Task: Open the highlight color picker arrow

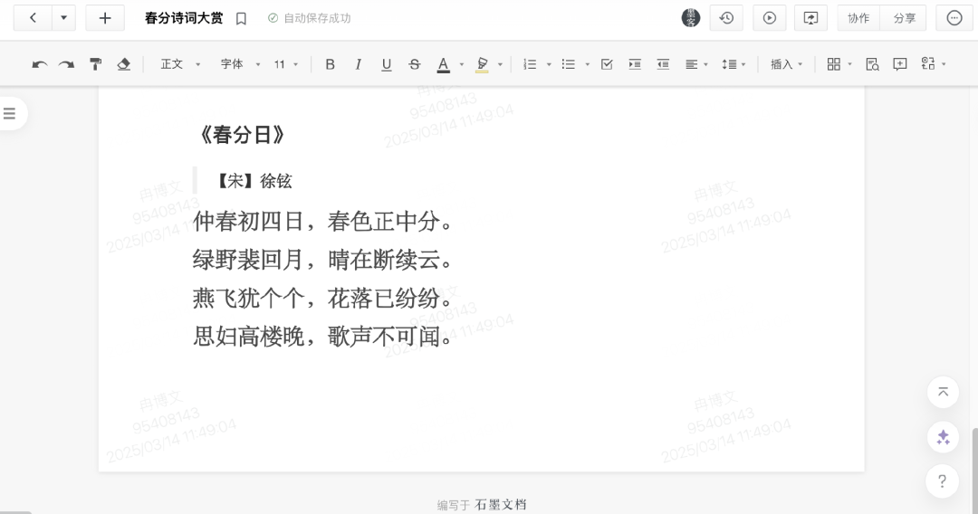Action: click(500, 64)
